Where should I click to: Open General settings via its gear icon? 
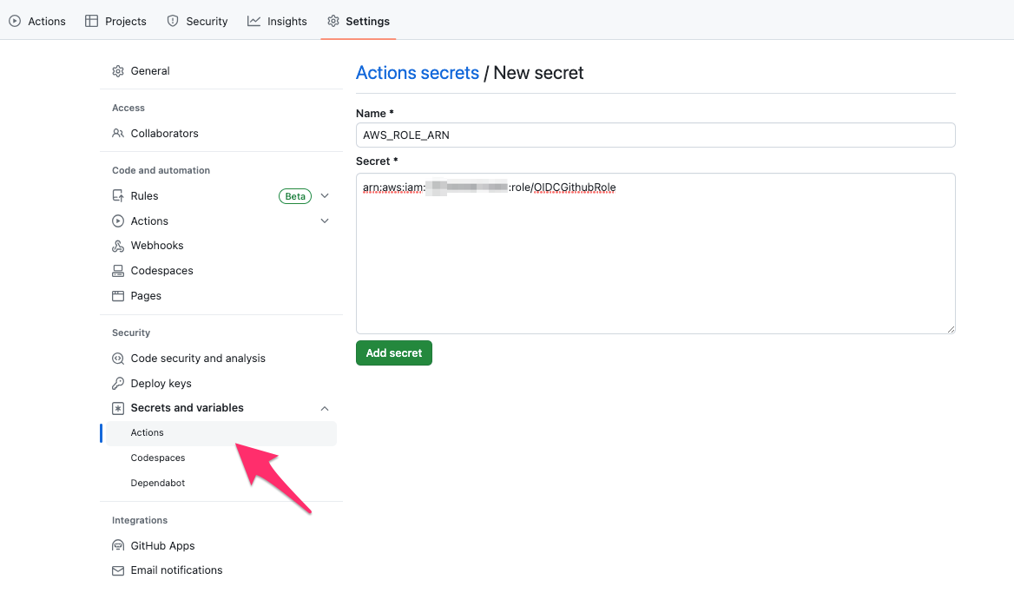[x=117, y=71]
